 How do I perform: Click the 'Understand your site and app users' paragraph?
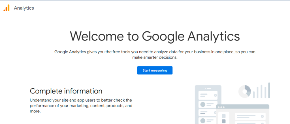[81, 106]
